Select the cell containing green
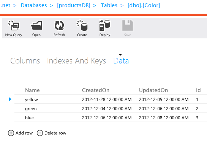This screenshot has width=207, height=144. (31, 109)
